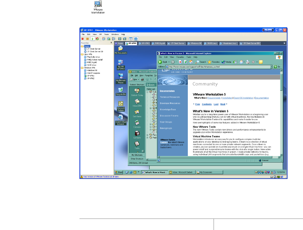303x230 pixels.
Task: Switch to the Home tab
Action: [x=119, y=44]
